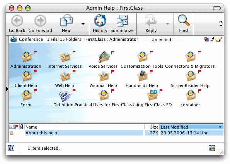Open the Voice Services folder

(x=104, y=57)
